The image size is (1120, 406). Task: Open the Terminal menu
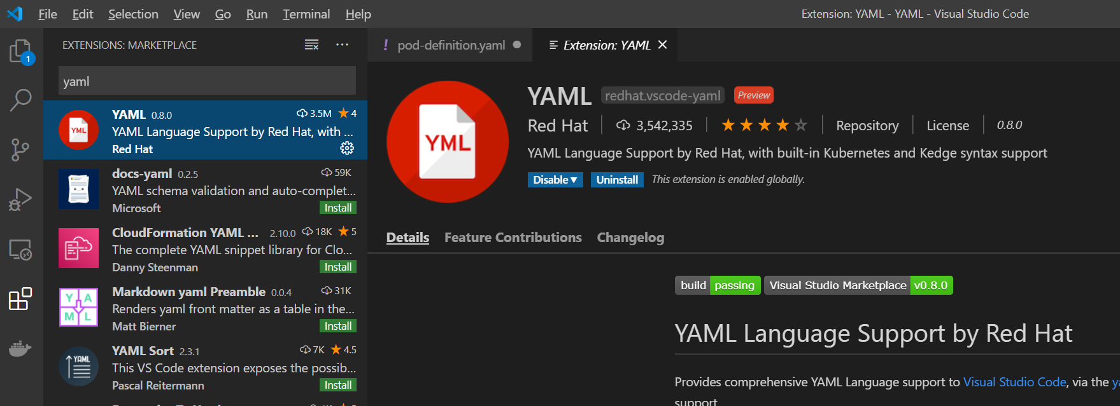pyautogui.click(x=306, y=13)
